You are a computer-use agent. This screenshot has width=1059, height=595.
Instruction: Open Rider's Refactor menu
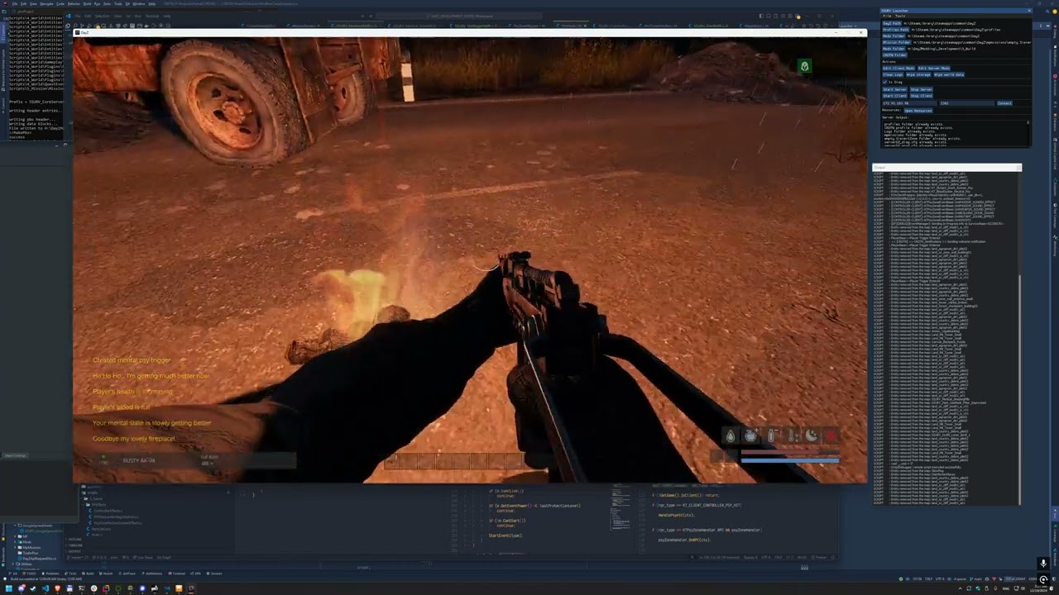coord(74,4)
